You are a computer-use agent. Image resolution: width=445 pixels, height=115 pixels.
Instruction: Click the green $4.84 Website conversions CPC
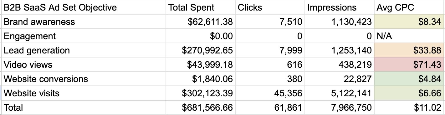(409, 79)
